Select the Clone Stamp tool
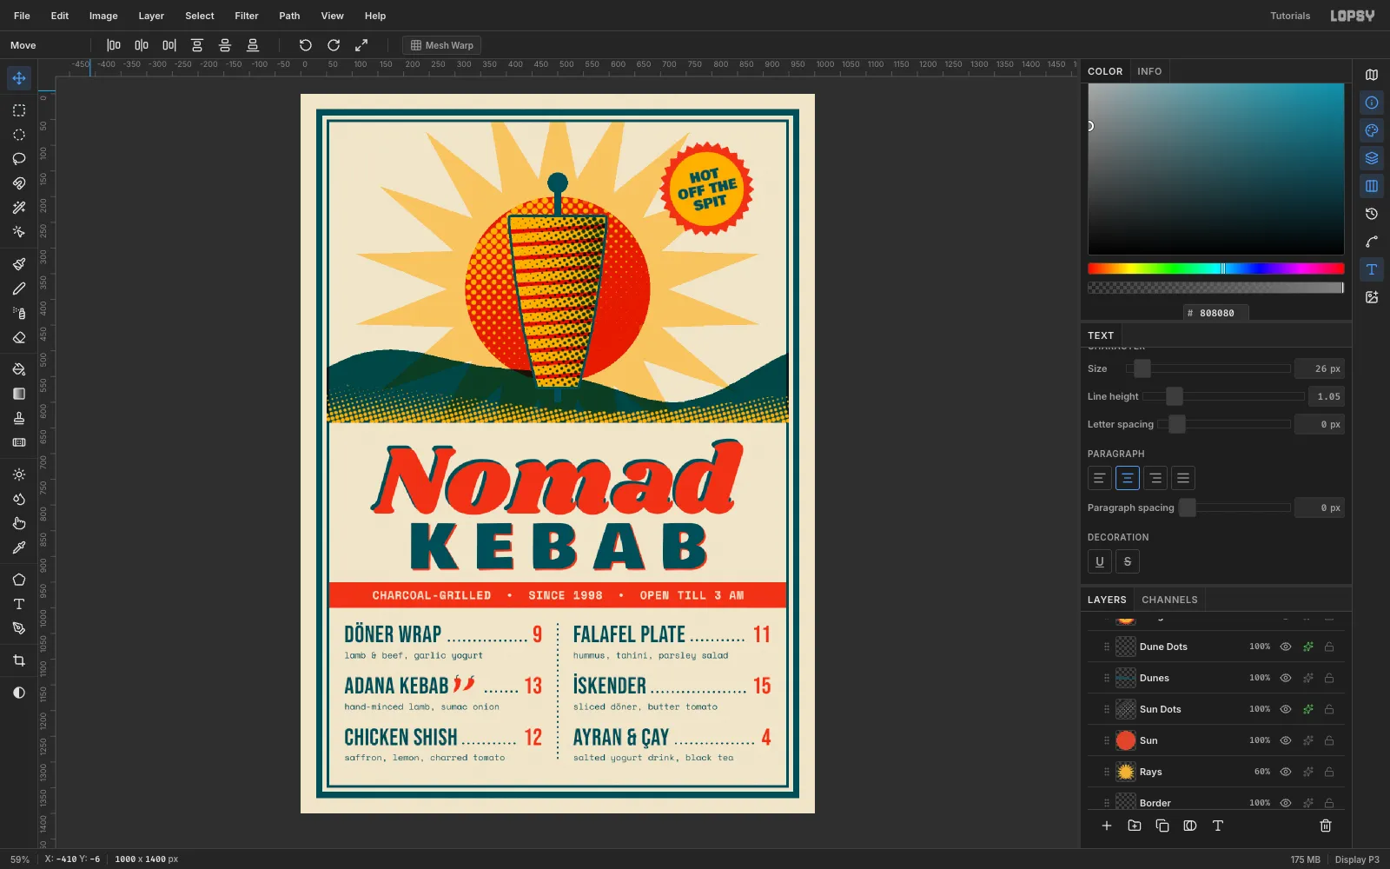The width and height of the screenshot is (1390, 869). [x=19, y=418]
